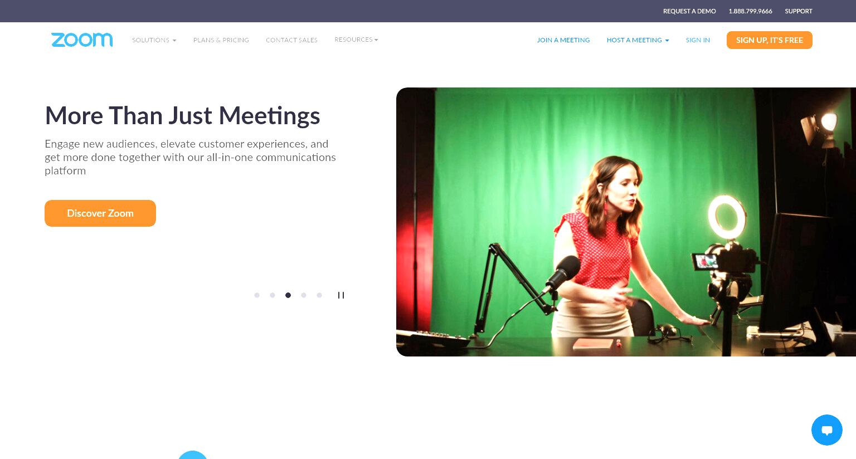Pause the carousel slideshow
Image resolution: width=856 pixels, height=459 pixels.
(341, 295)
